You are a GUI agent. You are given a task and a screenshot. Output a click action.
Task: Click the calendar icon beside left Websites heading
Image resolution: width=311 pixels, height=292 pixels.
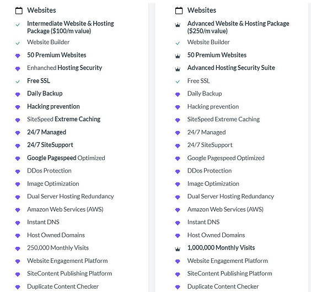19,10
